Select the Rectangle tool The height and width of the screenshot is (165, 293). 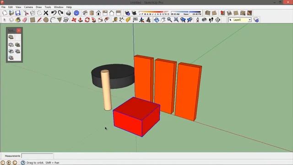coord(33,20)
